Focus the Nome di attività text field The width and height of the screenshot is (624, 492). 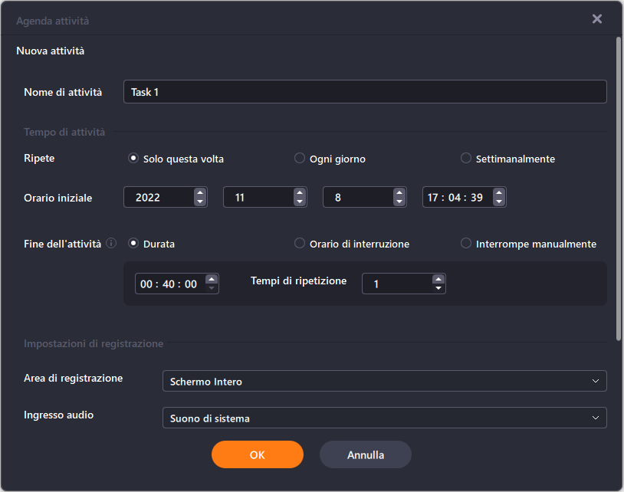365,92
